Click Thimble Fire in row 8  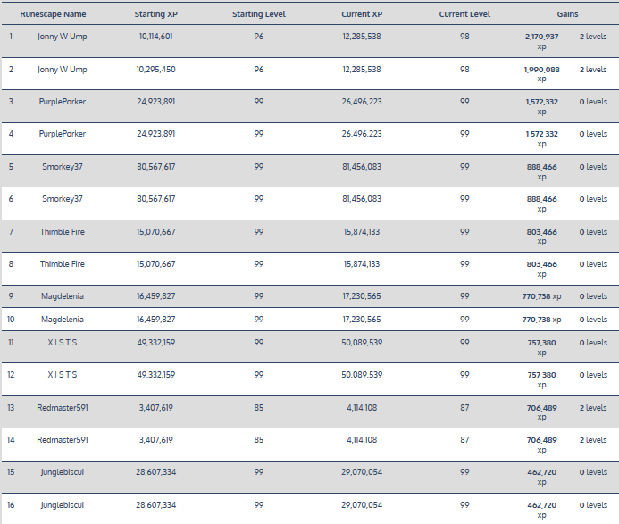(63, 264)
